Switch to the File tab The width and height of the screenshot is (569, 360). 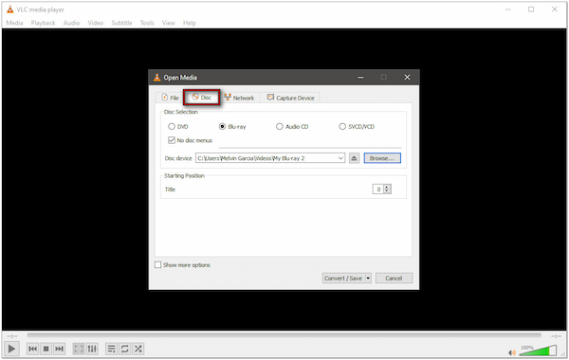[170, 98]
